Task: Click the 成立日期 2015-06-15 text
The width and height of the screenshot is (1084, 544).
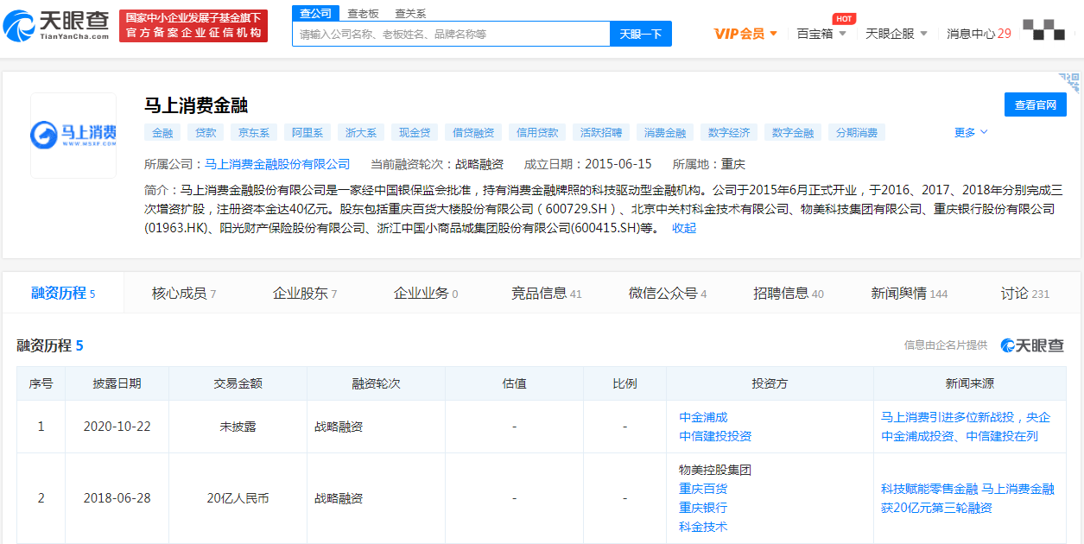Action: [588, 164]
